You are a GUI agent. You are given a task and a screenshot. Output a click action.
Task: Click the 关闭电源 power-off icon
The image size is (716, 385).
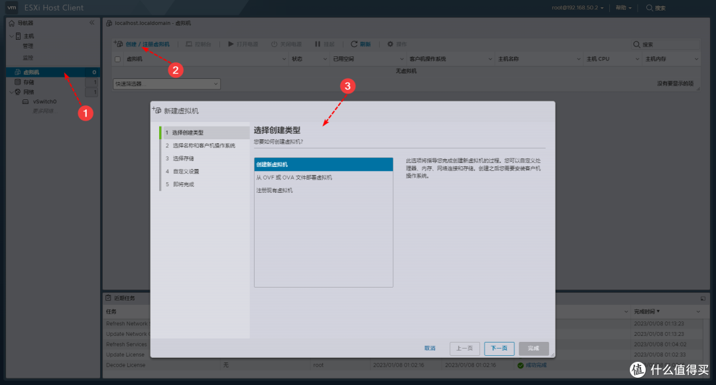(x=274, y=44)
